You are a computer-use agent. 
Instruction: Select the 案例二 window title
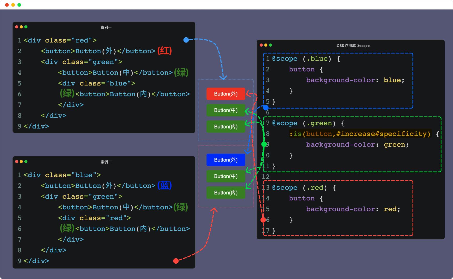point(106,162)
